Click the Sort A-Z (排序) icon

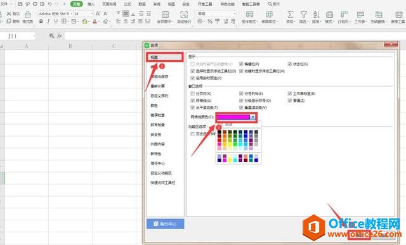(316, 15)
